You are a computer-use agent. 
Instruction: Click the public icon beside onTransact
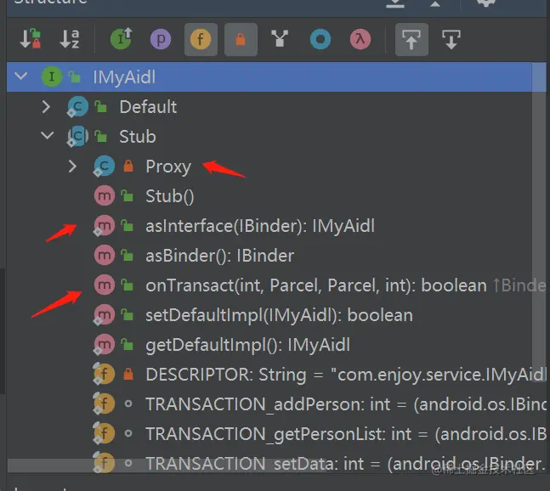(x=127, y=285)
